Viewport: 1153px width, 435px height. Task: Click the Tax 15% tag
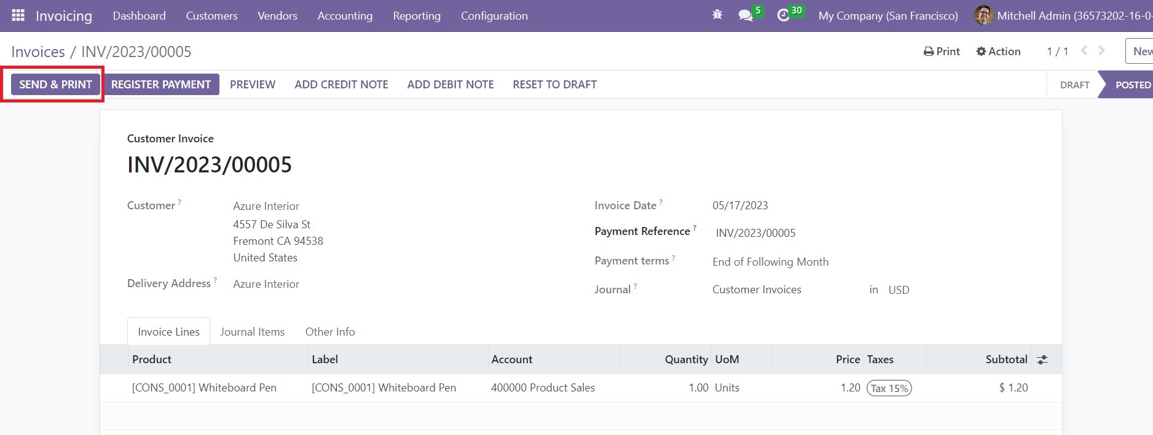click(889, 388)
